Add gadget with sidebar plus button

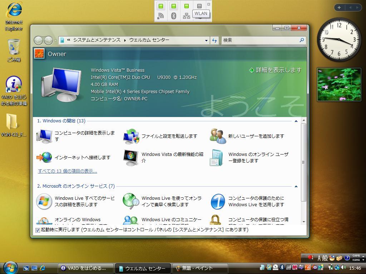coord(339,7)
